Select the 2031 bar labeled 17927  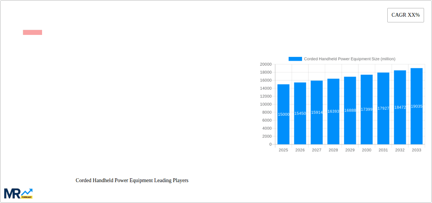[x=383, y=109]
